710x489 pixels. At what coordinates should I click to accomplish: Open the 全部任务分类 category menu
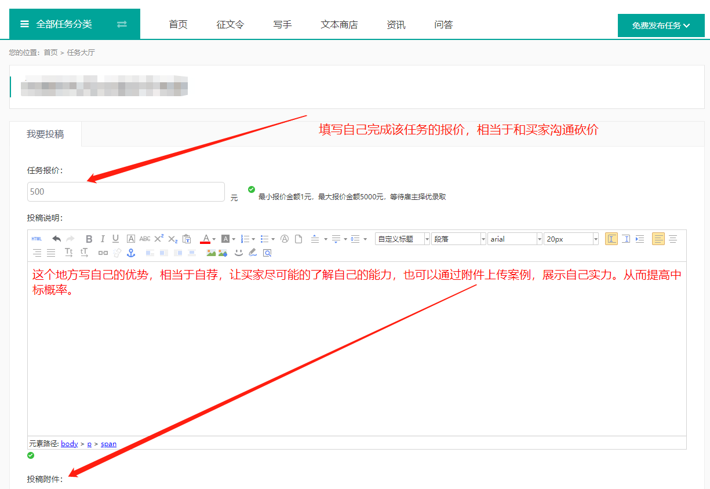click(75, 24)
